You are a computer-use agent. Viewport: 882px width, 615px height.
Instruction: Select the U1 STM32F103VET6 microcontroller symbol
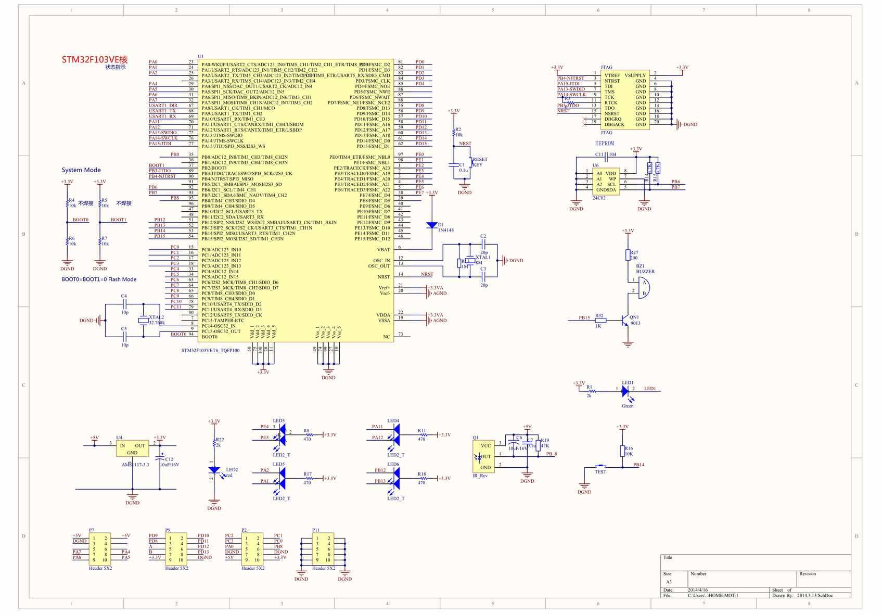click(296, 200)
